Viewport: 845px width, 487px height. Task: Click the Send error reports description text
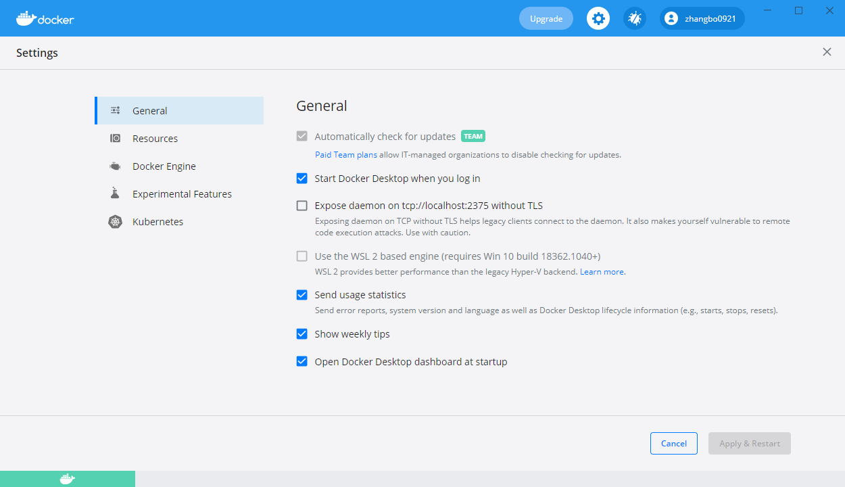[546, 310]
